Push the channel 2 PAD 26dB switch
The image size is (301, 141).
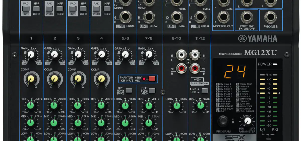(x=49, y=9)
